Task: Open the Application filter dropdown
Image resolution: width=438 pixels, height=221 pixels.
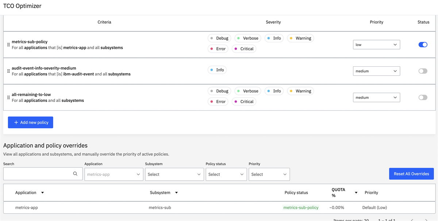Action: pos(114,174)
